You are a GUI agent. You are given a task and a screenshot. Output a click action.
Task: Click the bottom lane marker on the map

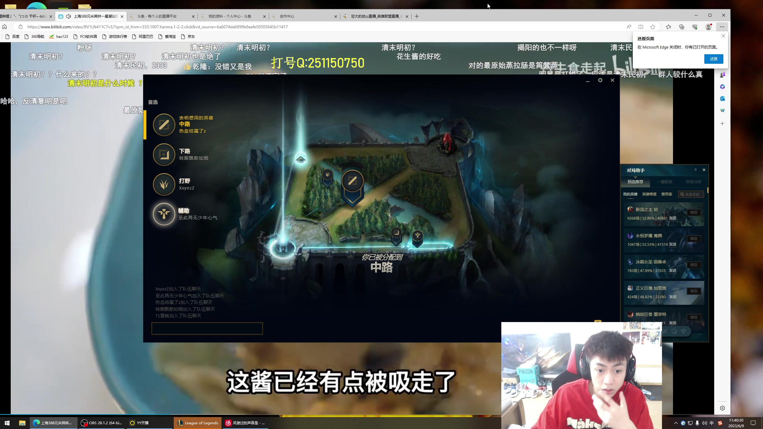pos(396,236)
